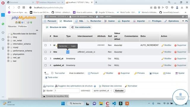This screenshot has height=107, width=190.
Task: Click Spatial icon in selection bar
Action: pos(177,73)
